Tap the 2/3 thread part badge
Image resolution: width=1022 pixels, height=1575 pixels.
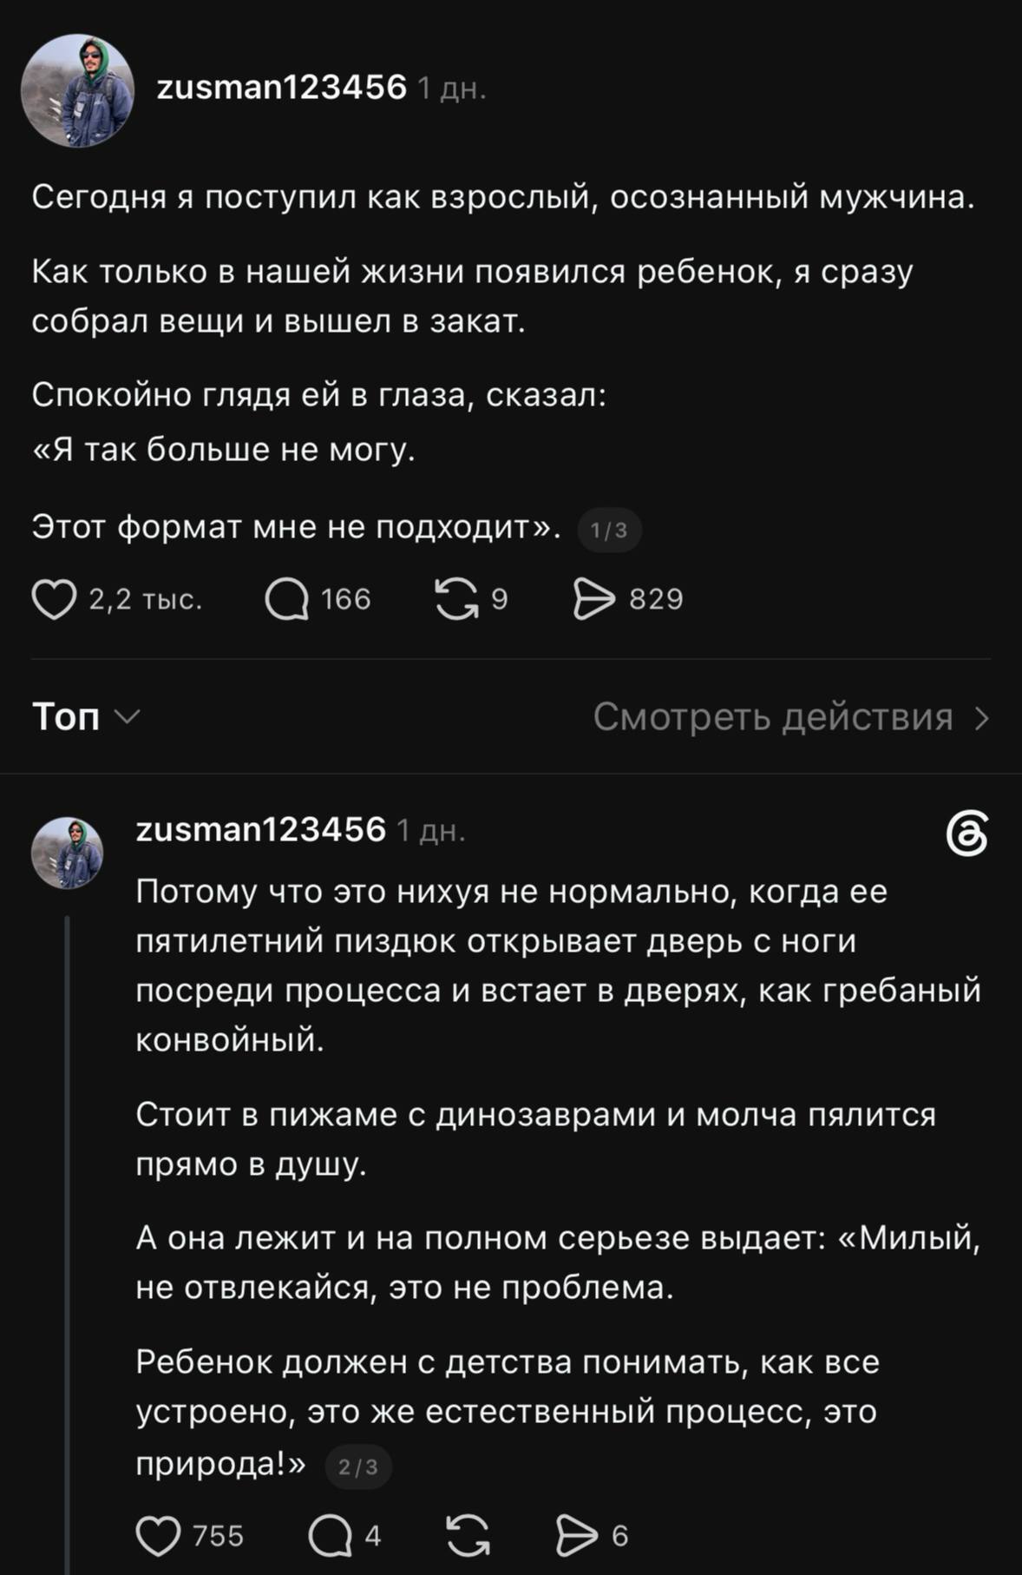tap(358, 1467)
